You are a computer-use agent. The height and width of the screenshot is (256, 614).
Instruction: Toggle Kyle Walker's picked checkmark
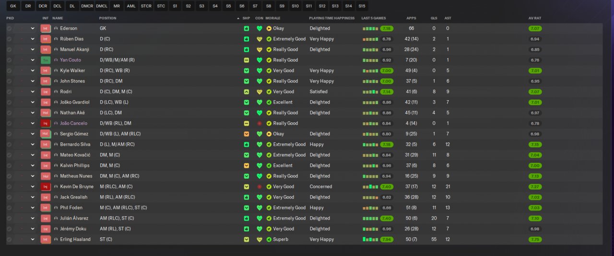pyautogui.click(x=9, y=70)
